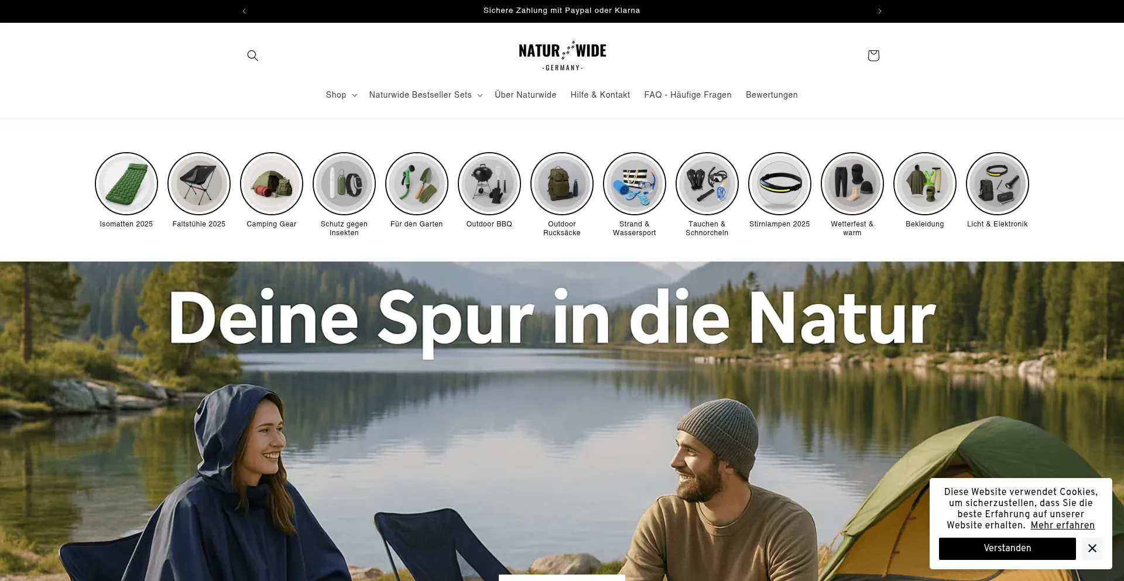This screenshot has height=581, width=1124.
Task: Go to the Über Naturwide page
Action: point(525,95)
